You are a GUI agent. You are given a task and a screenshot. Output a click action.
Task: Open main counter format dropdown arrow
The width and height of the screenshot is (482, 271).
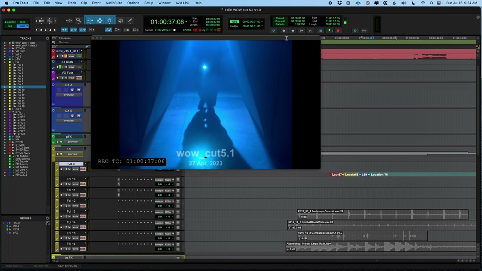pos(186,22)
